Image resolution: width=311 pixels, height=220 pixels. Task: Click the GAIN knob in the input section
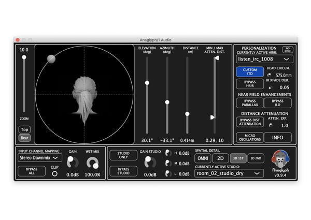click(73, 162)
